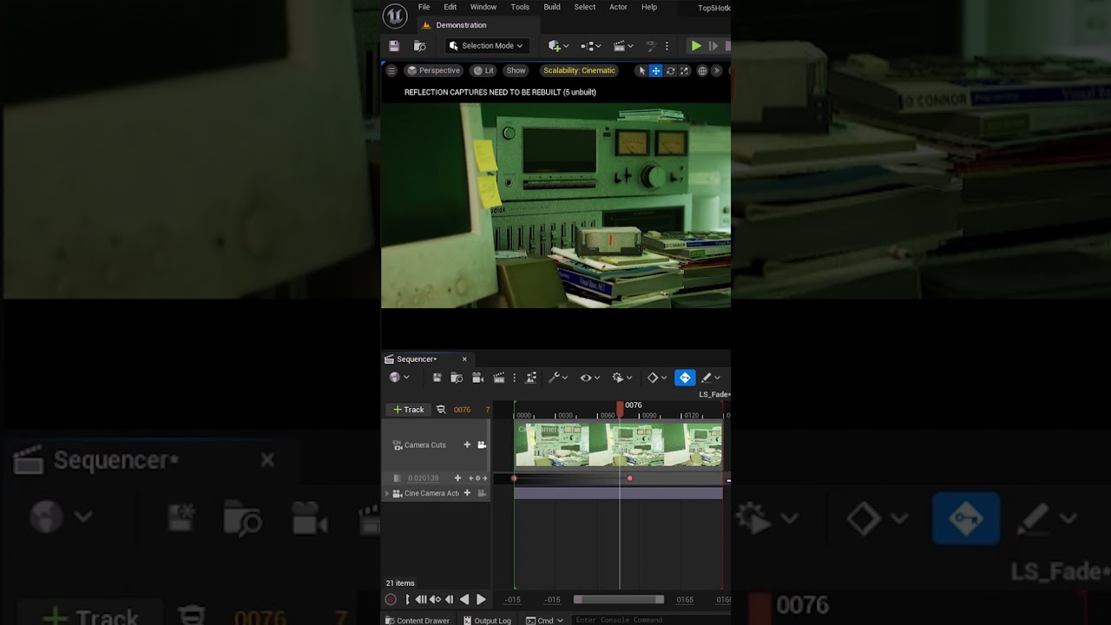Save the sequence in Sequencer toolbar
The image size is (1111, 625).
click(x=437, y=378)
